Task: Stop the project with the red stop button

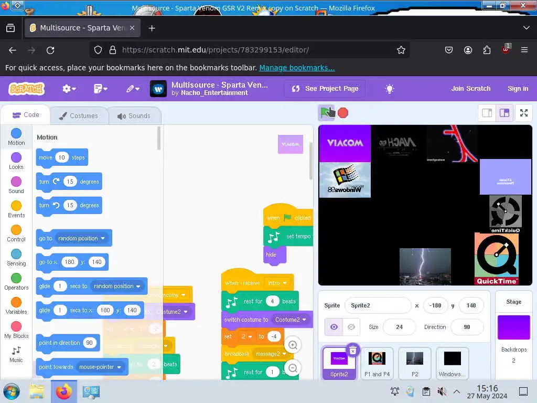Action: tap(343, 113)
